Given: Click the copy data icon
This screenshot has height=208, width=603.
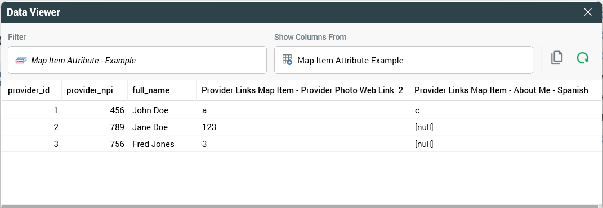Looking at the screenshot, I should pos(556,58).
